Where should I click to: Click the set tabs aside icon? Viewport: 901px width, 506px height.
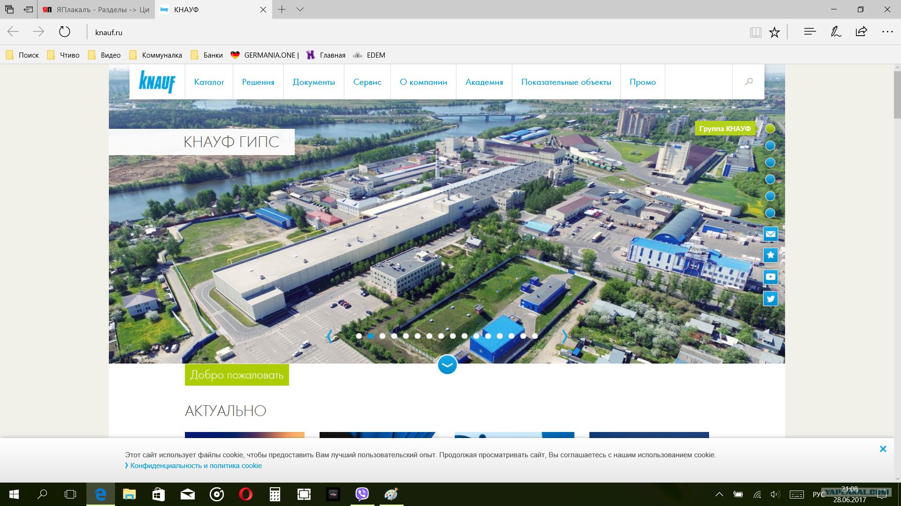tap(28, 9)
